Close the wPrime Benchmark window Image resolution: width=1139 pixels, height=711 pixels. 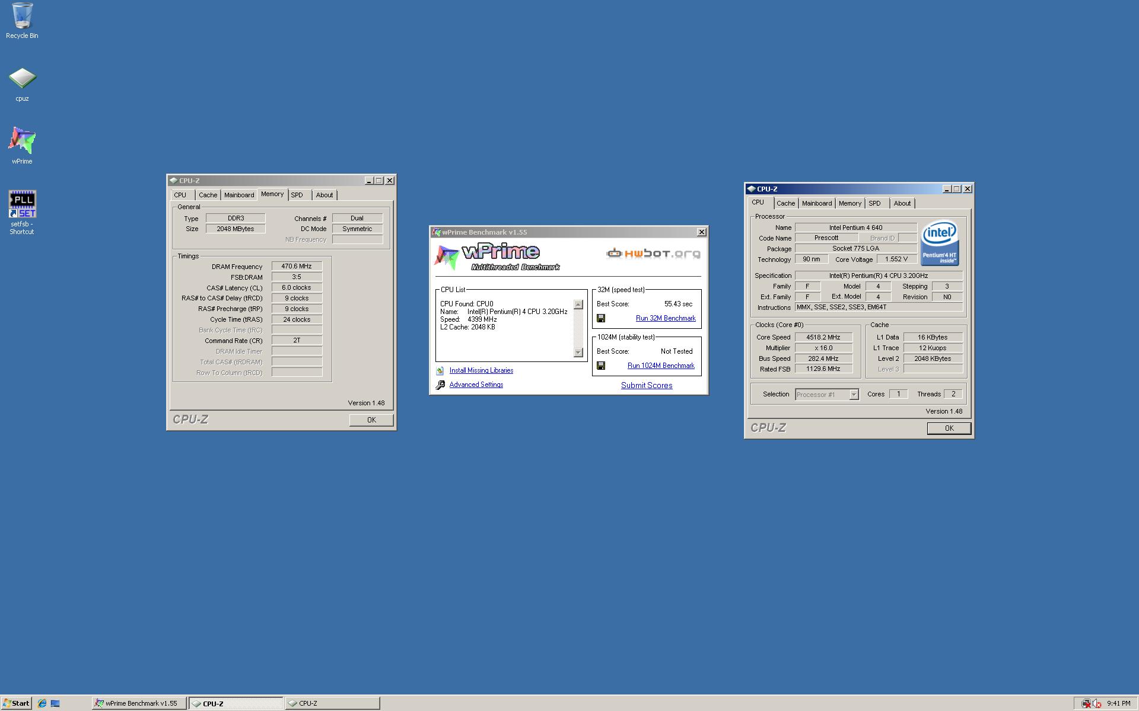tap(701, 232)
